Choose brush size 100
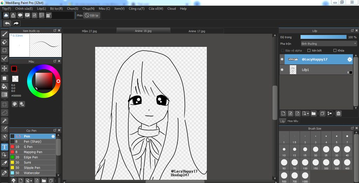The width and height of the screenshot is (359, 183). tap(305, 164)
